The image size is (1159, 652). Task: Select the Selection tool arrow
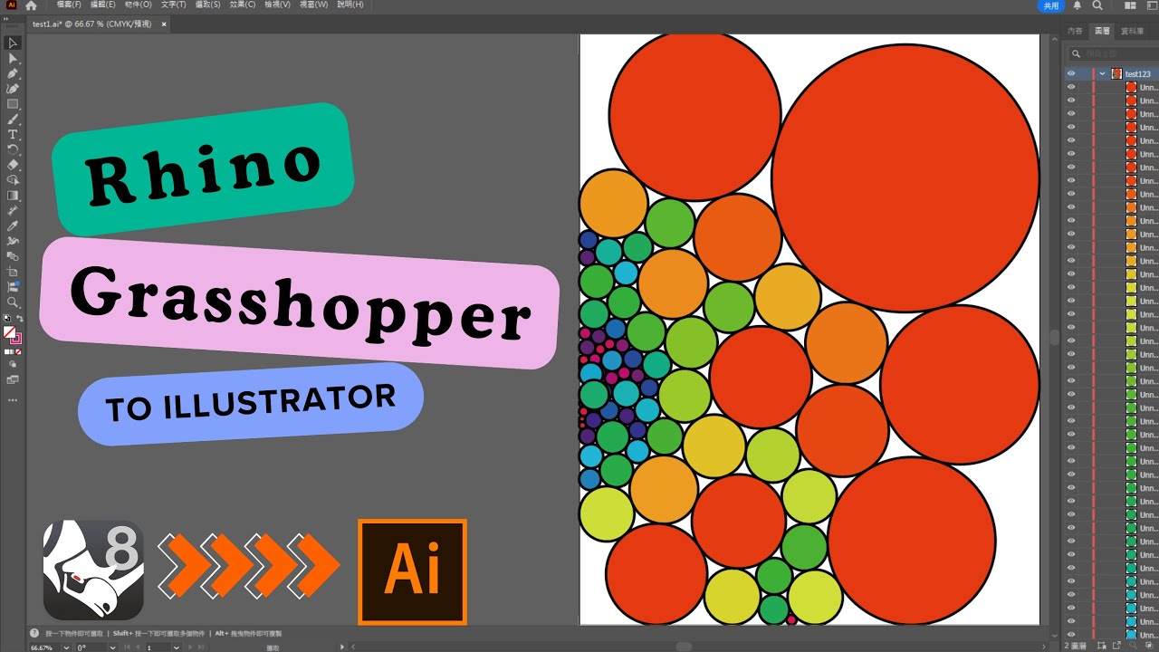[13, 43]
